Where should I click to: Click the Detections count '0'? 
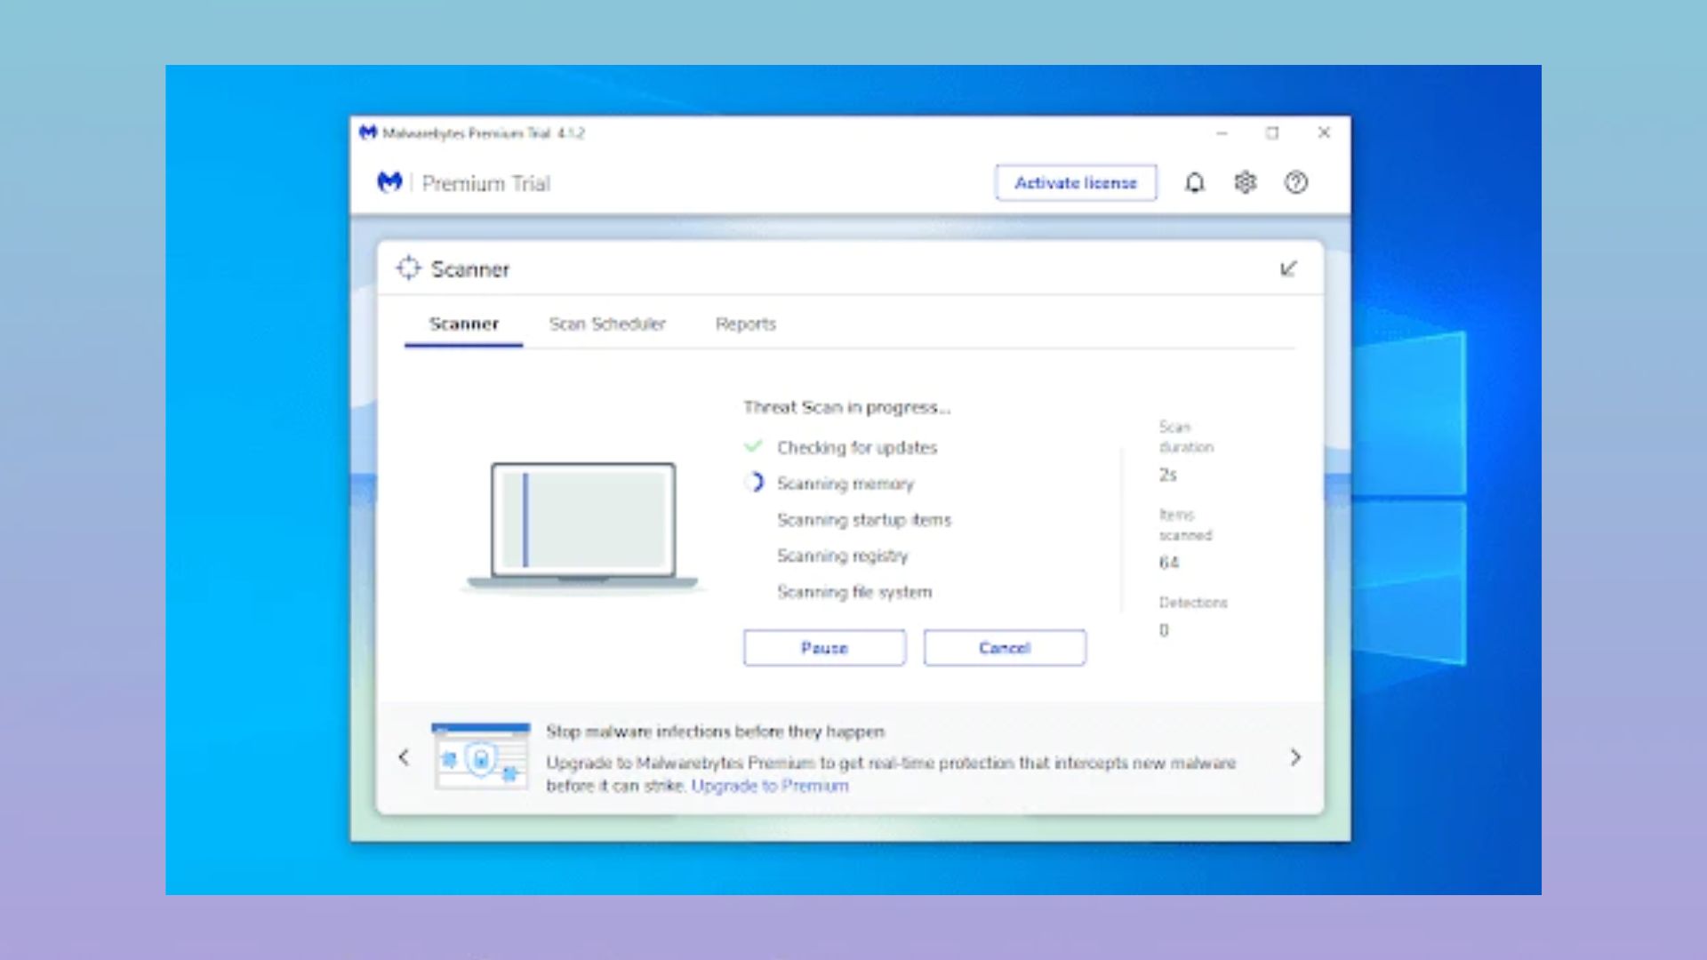pyautogui.click(x=1164, y=630)
